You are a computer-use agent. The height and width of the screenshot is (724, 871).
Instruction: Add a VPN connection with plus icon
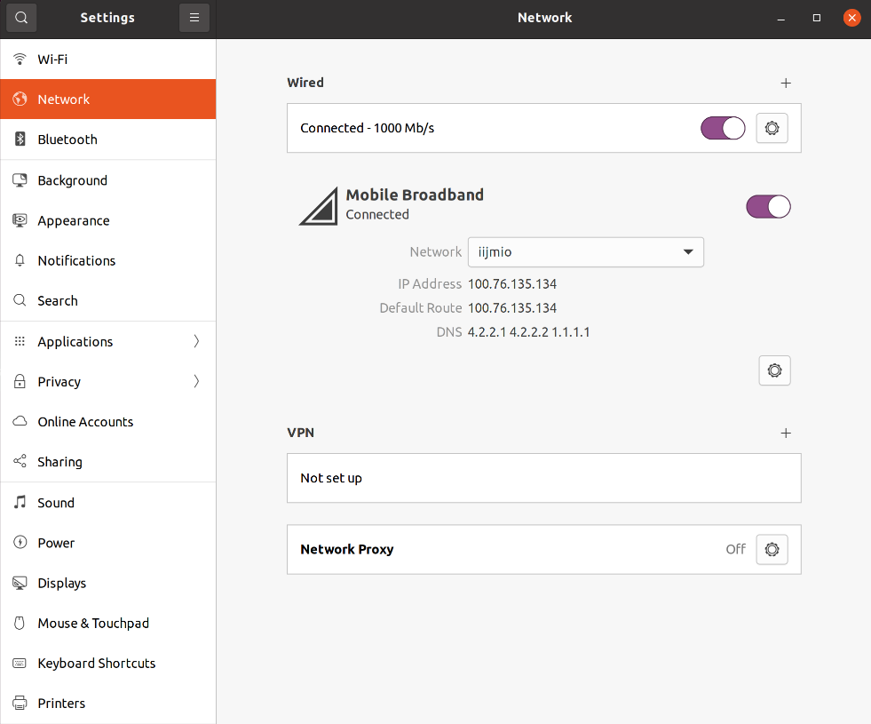785,433
